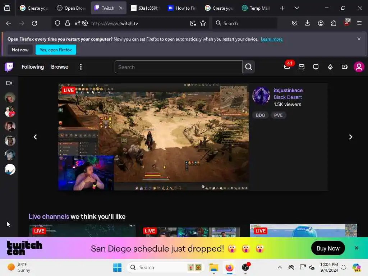The image size is (368, 276).
Task: Open the Twitch mail inbox icon
Action: (x=302, y=67)
